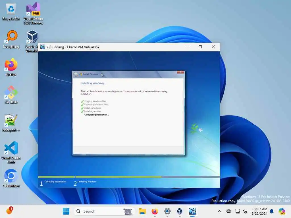Click the VirtualBox window title icon
This screenshot has height=218, width=291.
tap(43, 47)
